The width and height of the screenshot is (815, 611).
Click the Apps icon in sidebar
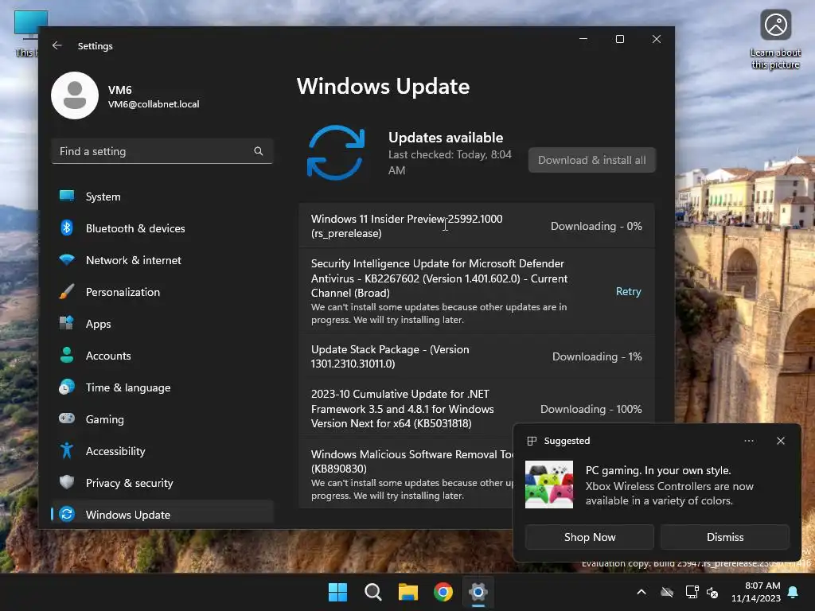(67, 323)
